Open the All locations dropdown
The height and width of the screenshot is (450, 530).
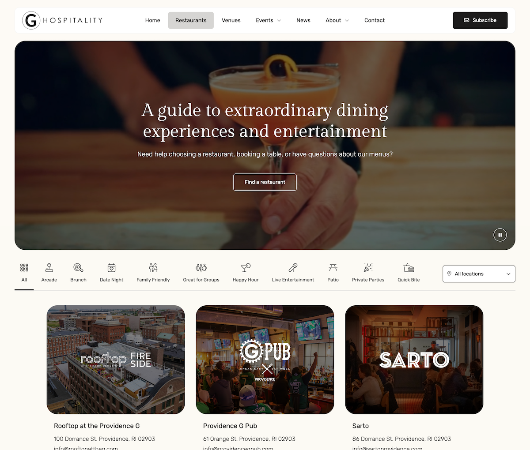[479, 274]
